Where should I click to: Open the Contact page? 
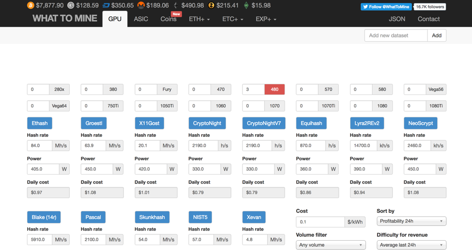[428, 19]
